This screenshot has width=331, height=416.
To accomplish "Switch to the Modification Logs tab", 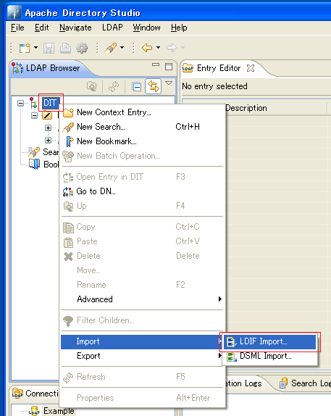I will point(243,383).
